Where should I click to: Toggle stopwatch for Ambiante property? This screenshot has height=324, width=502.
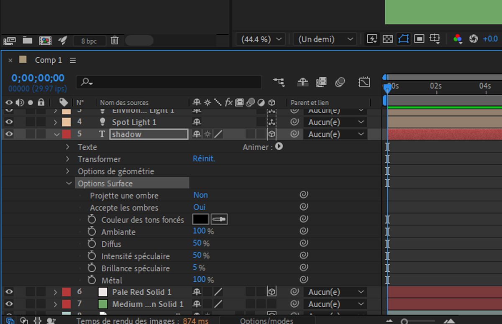click(x=92, y=231)
